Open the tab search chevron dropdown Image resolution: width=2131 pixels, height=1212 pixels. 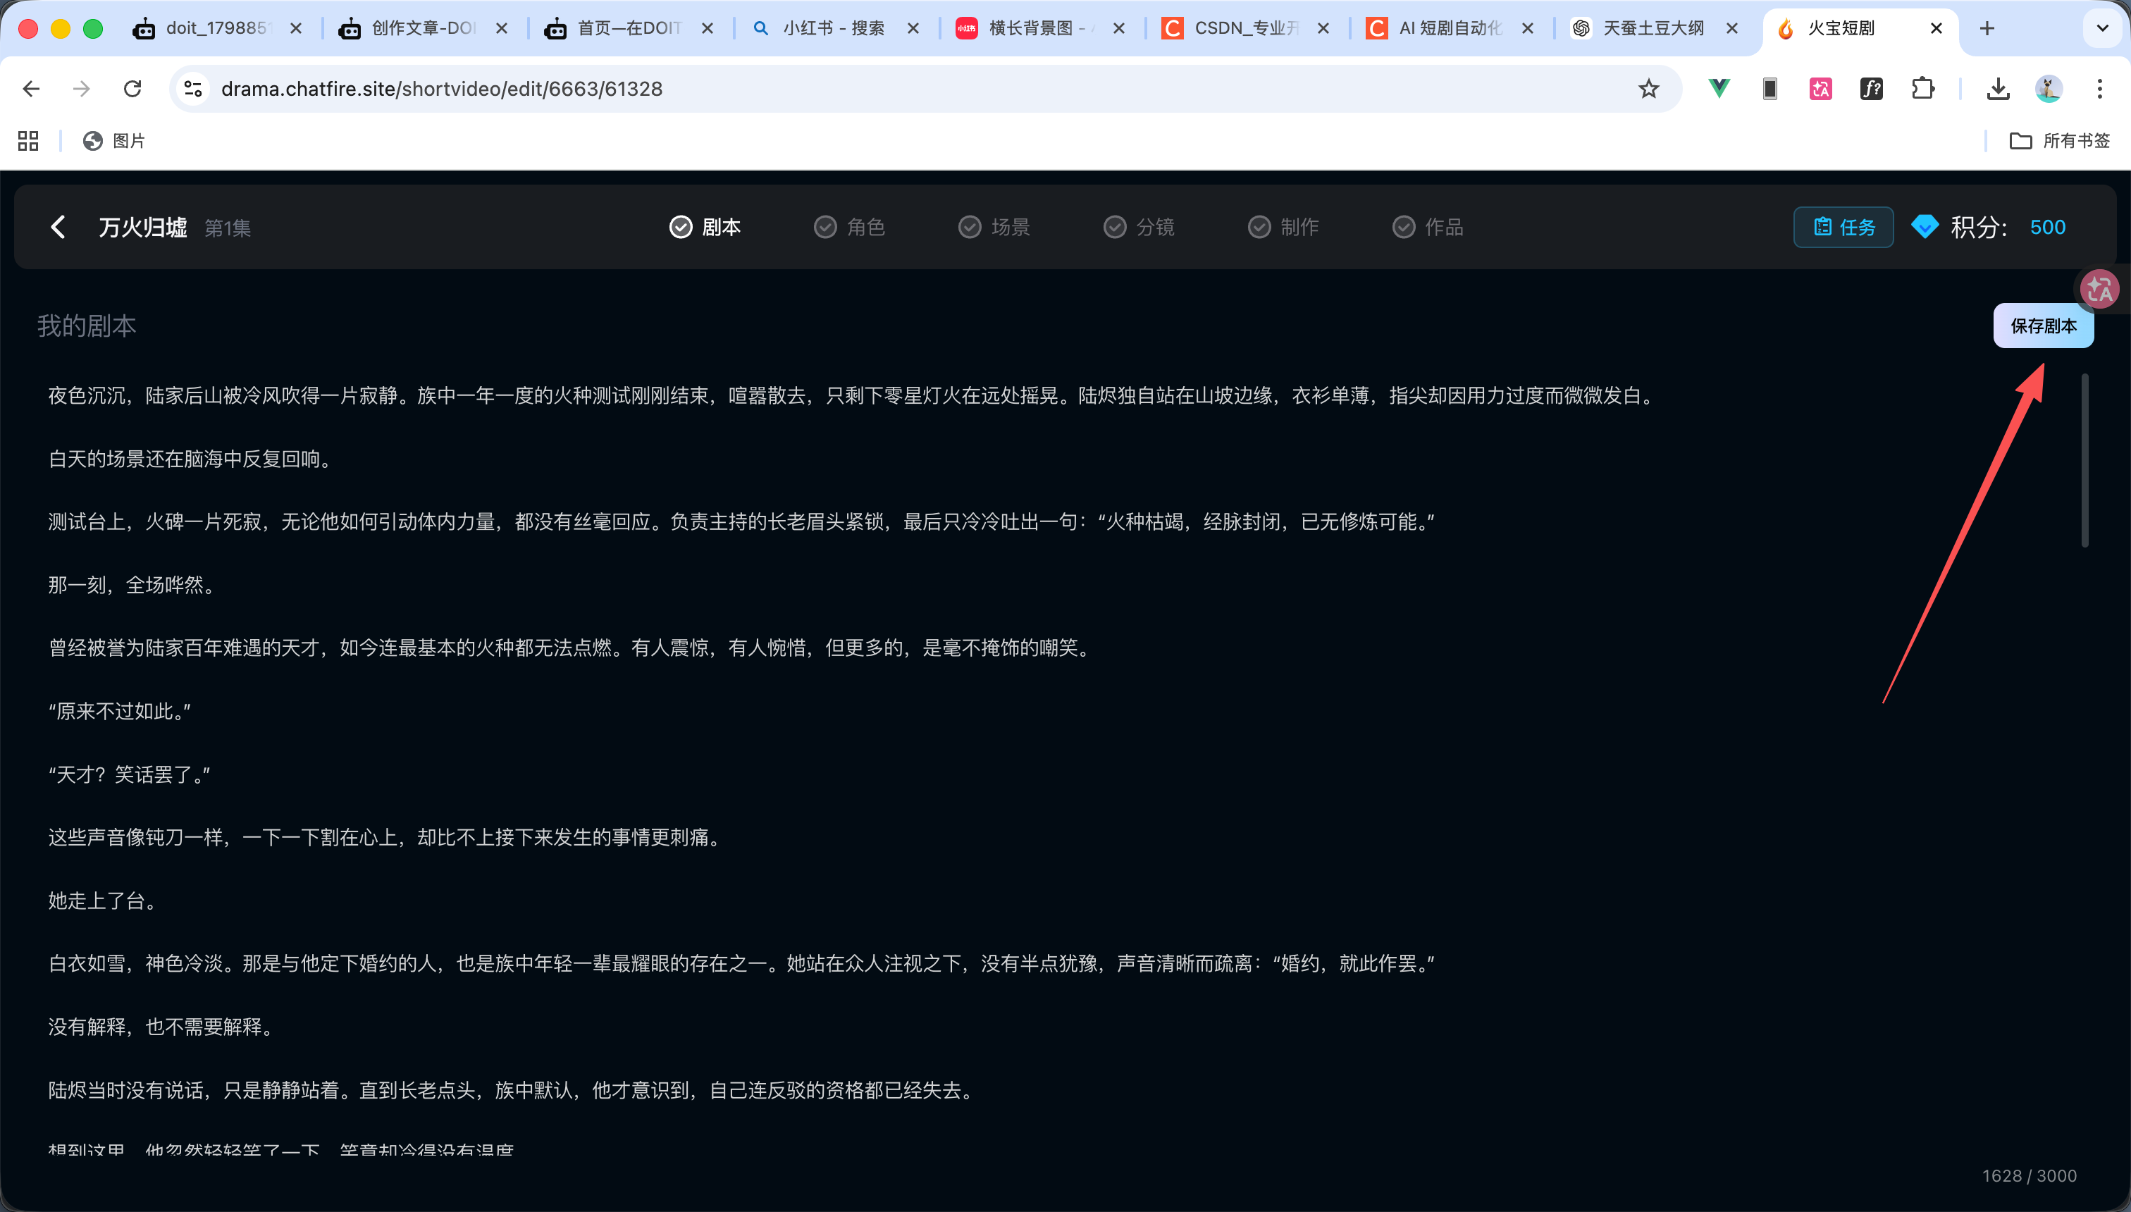tap(2102, 27)
